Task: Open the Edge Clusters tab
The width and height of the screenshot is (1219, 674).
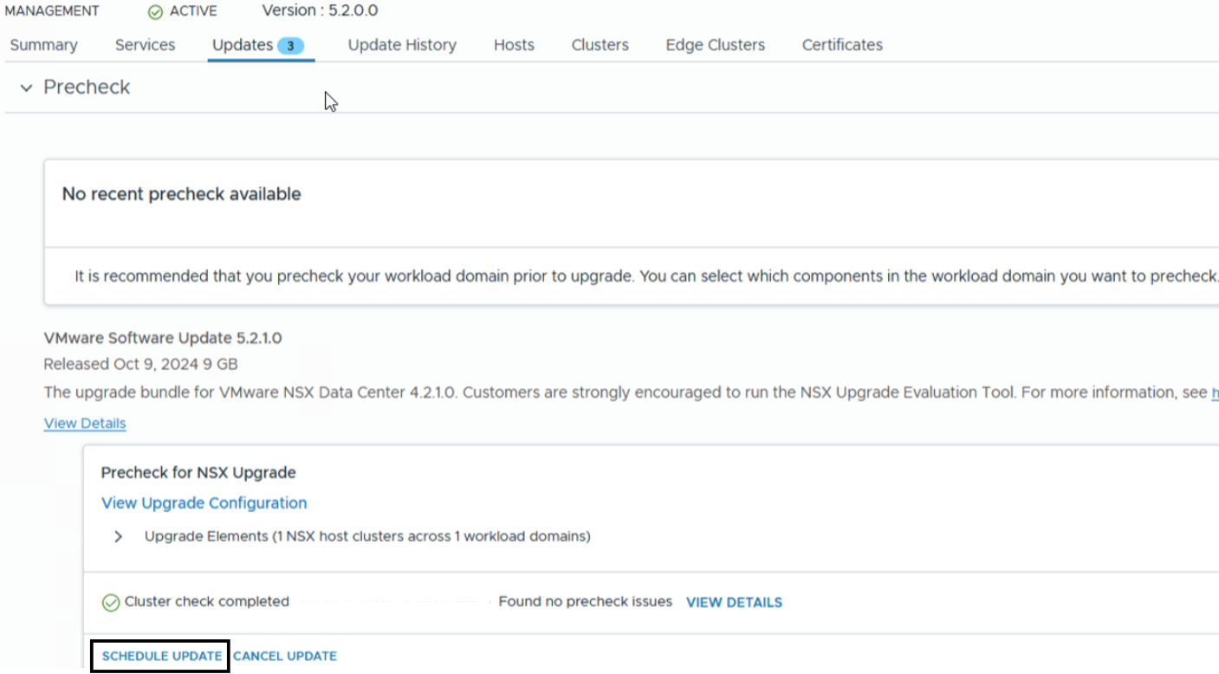Action: [715, 45]
